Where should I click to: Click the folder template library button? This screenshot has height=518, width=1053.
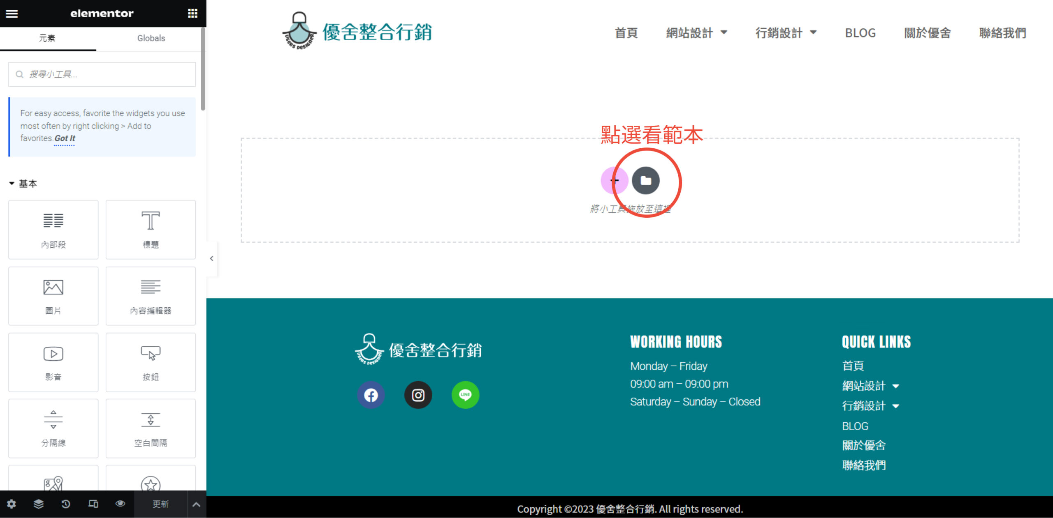645,180
